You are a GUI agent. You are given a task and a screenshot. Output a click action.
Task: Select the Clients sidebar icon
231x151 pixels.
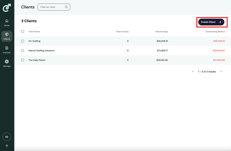click(x=7, y=36)
